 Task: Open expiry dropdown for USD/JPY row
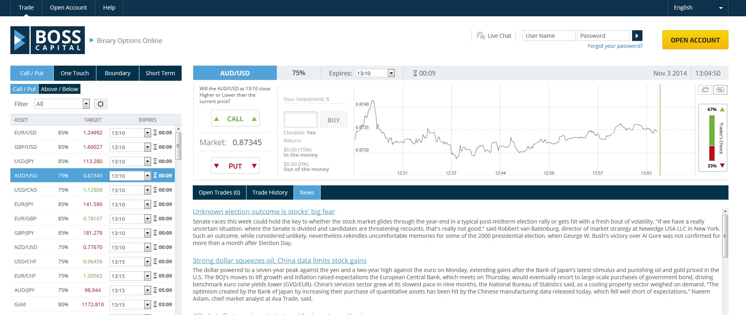(131, 161)
